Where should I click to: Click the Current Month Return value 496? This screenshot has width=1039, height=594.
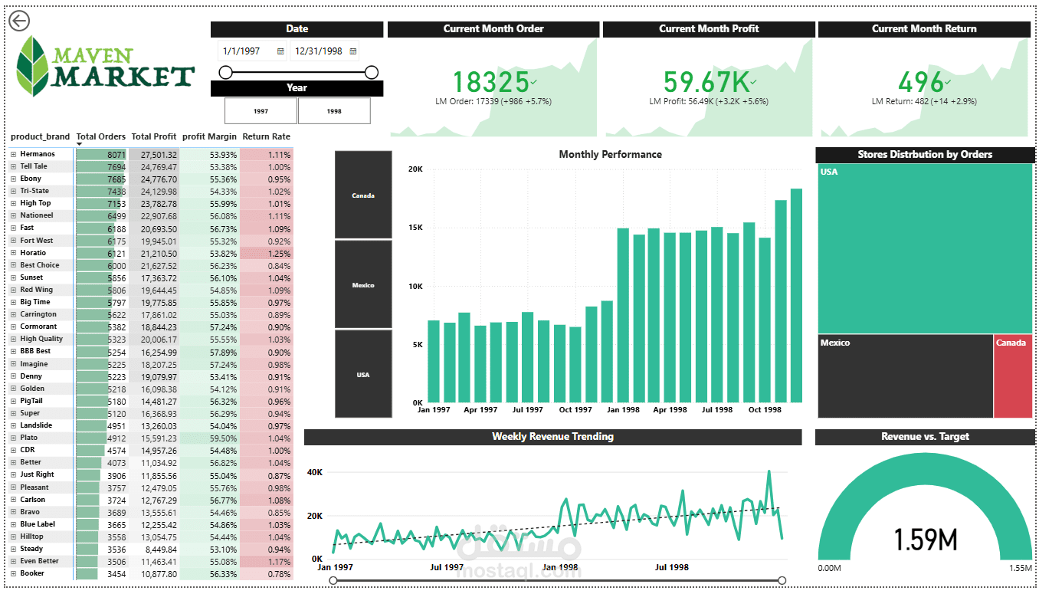(x=921, y=82)
